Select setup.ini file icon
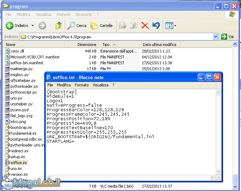Viewport: 241px width, 191px height. pyautogui.click(x=7, y=156)
